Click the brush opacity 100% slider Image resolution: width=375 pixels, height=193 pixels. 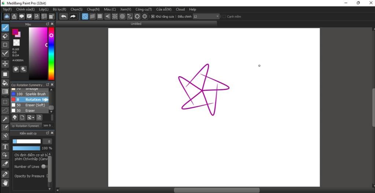pyautogui.click(x=26, y=148)
